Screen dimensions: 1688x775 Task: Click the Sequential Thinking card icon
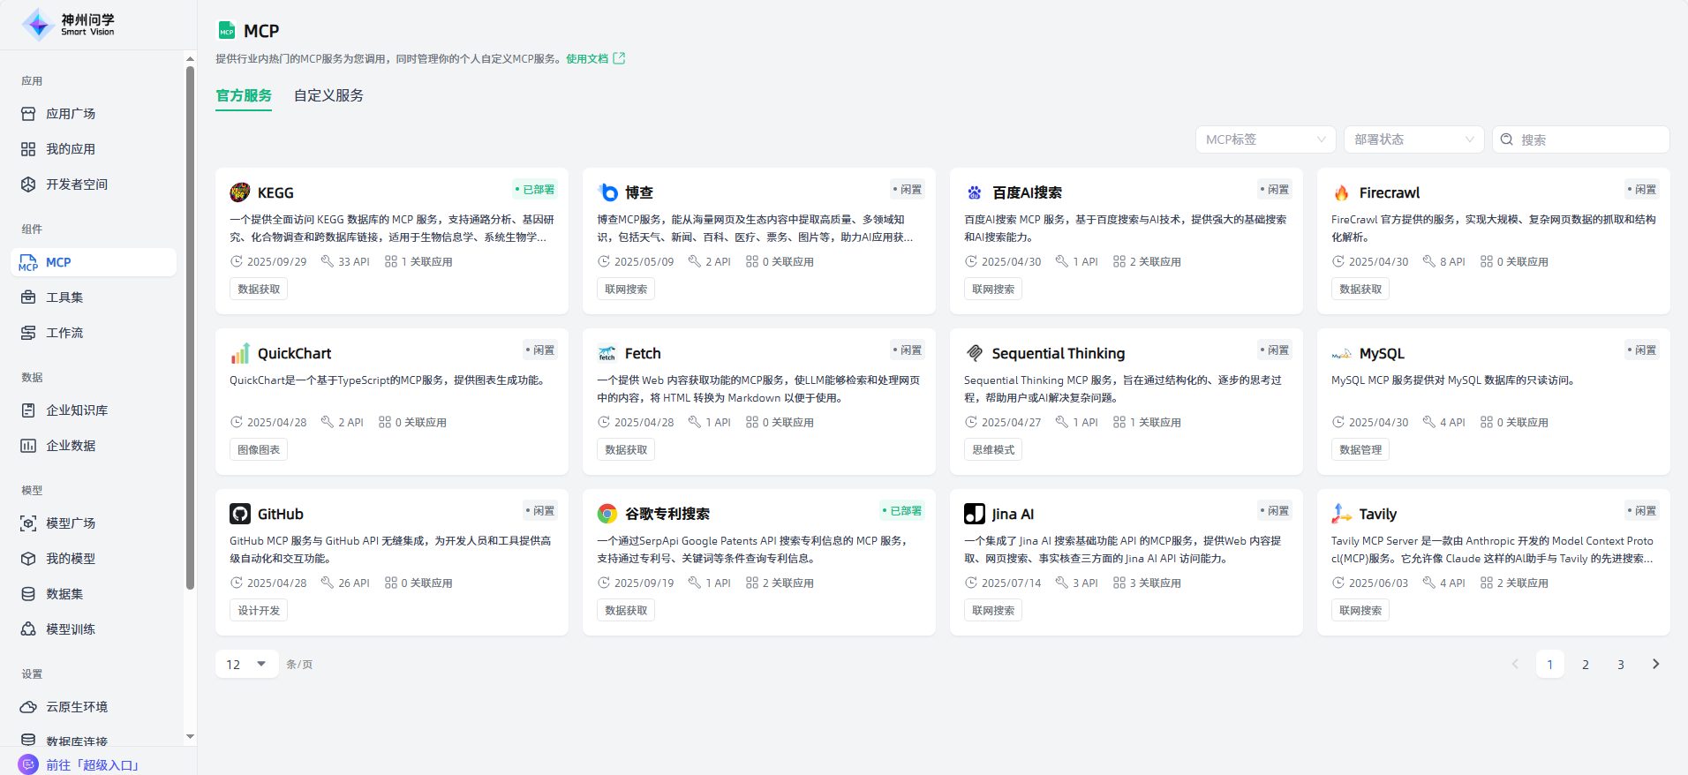point(974,353)
